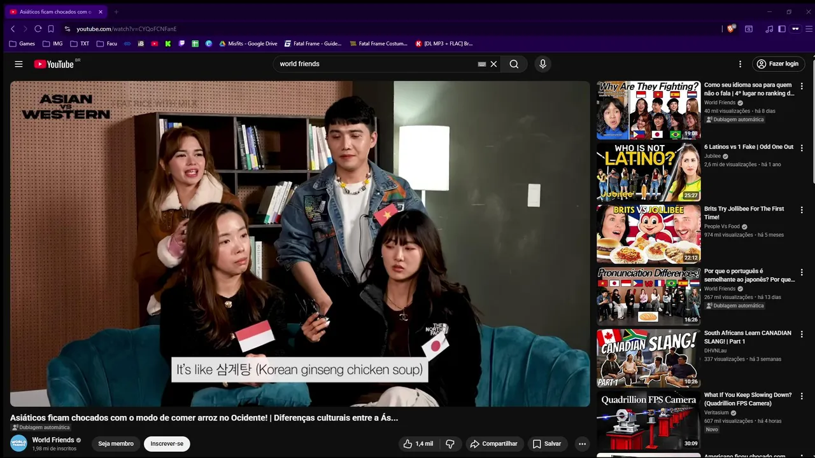Open '[DL MP3 + FLAC]' bookmark
Image resolution: width=815 pixels, height=458 pixels.
coord(444,44)
